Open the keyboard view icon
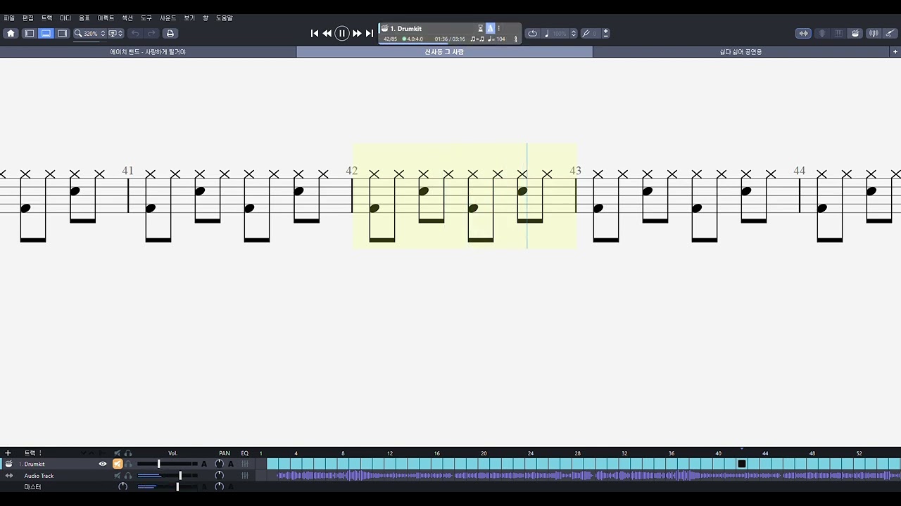 pos(838,33)
